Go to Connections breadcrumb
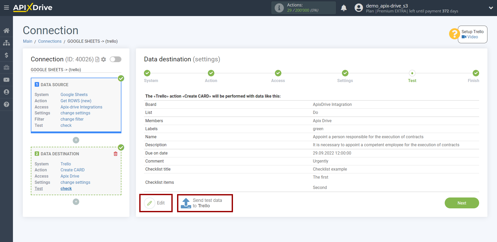 coord(50,41)
